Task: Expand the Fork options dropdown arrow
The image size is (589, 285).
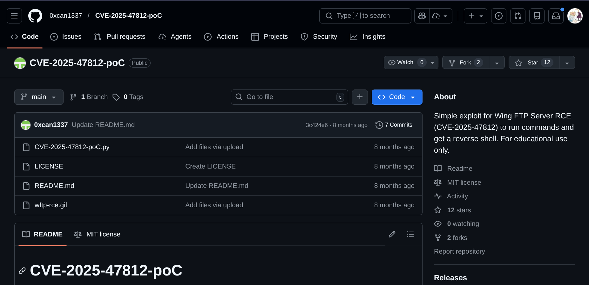Action: pyautogui.click(x=497, y=63)
